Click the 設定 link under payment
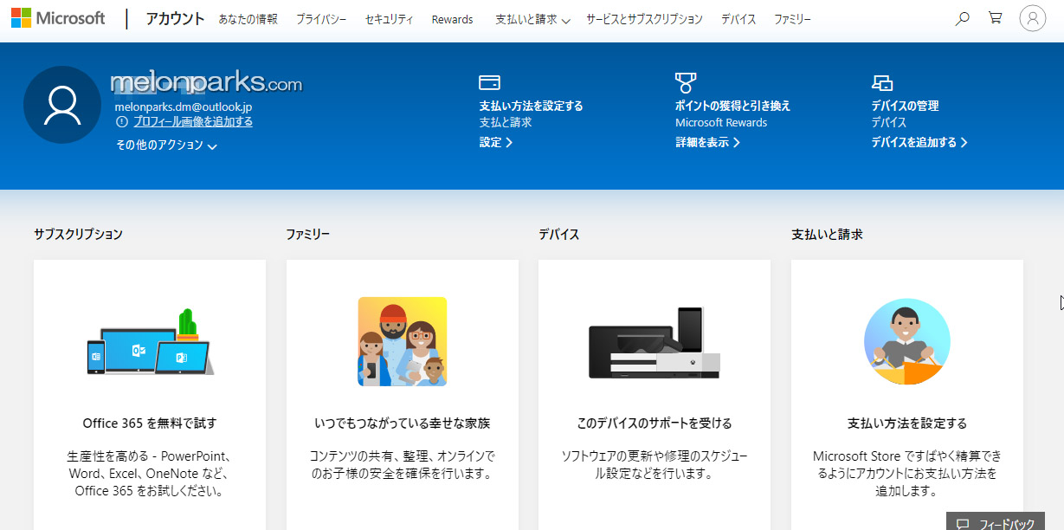This screenshot has height=530, width=1064. 496,142
